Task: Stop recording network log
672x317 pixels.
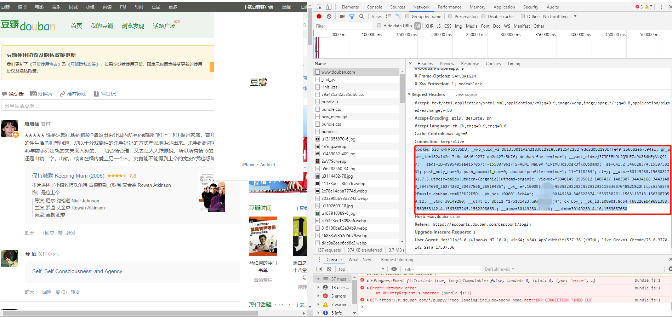Action: pyautogui.click(x=319, y=16)
